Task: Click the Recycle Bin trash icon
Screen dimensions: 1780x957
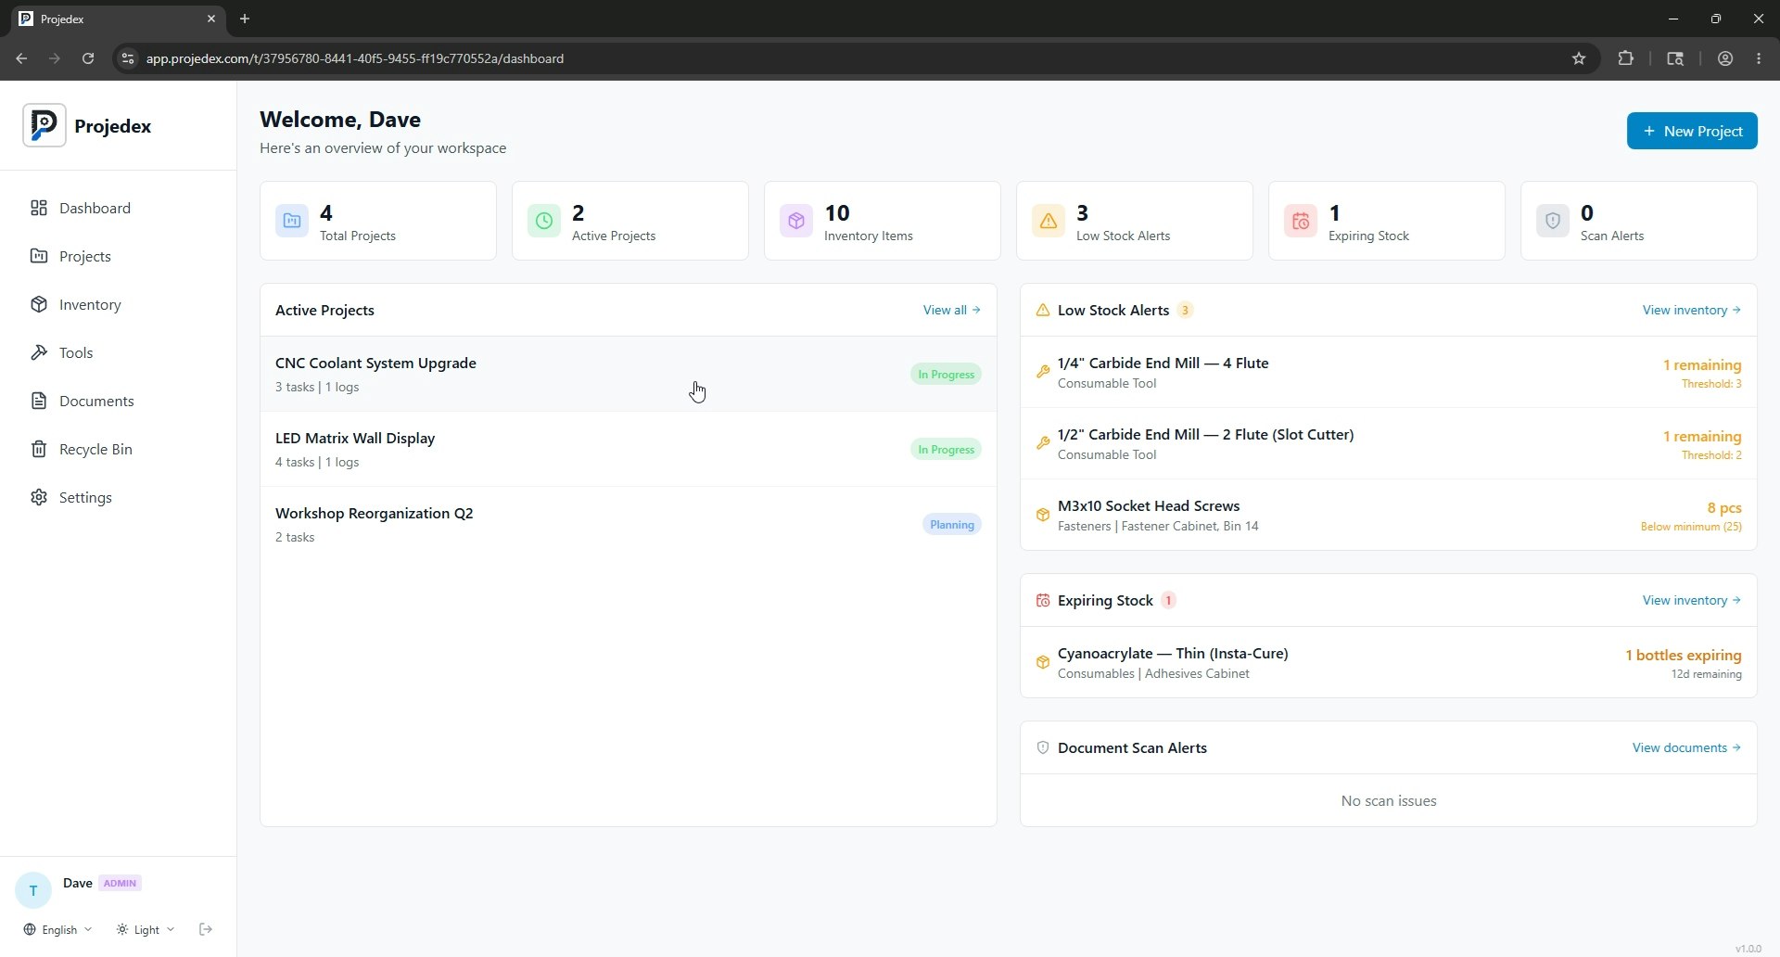Action: tap(39, 449)
